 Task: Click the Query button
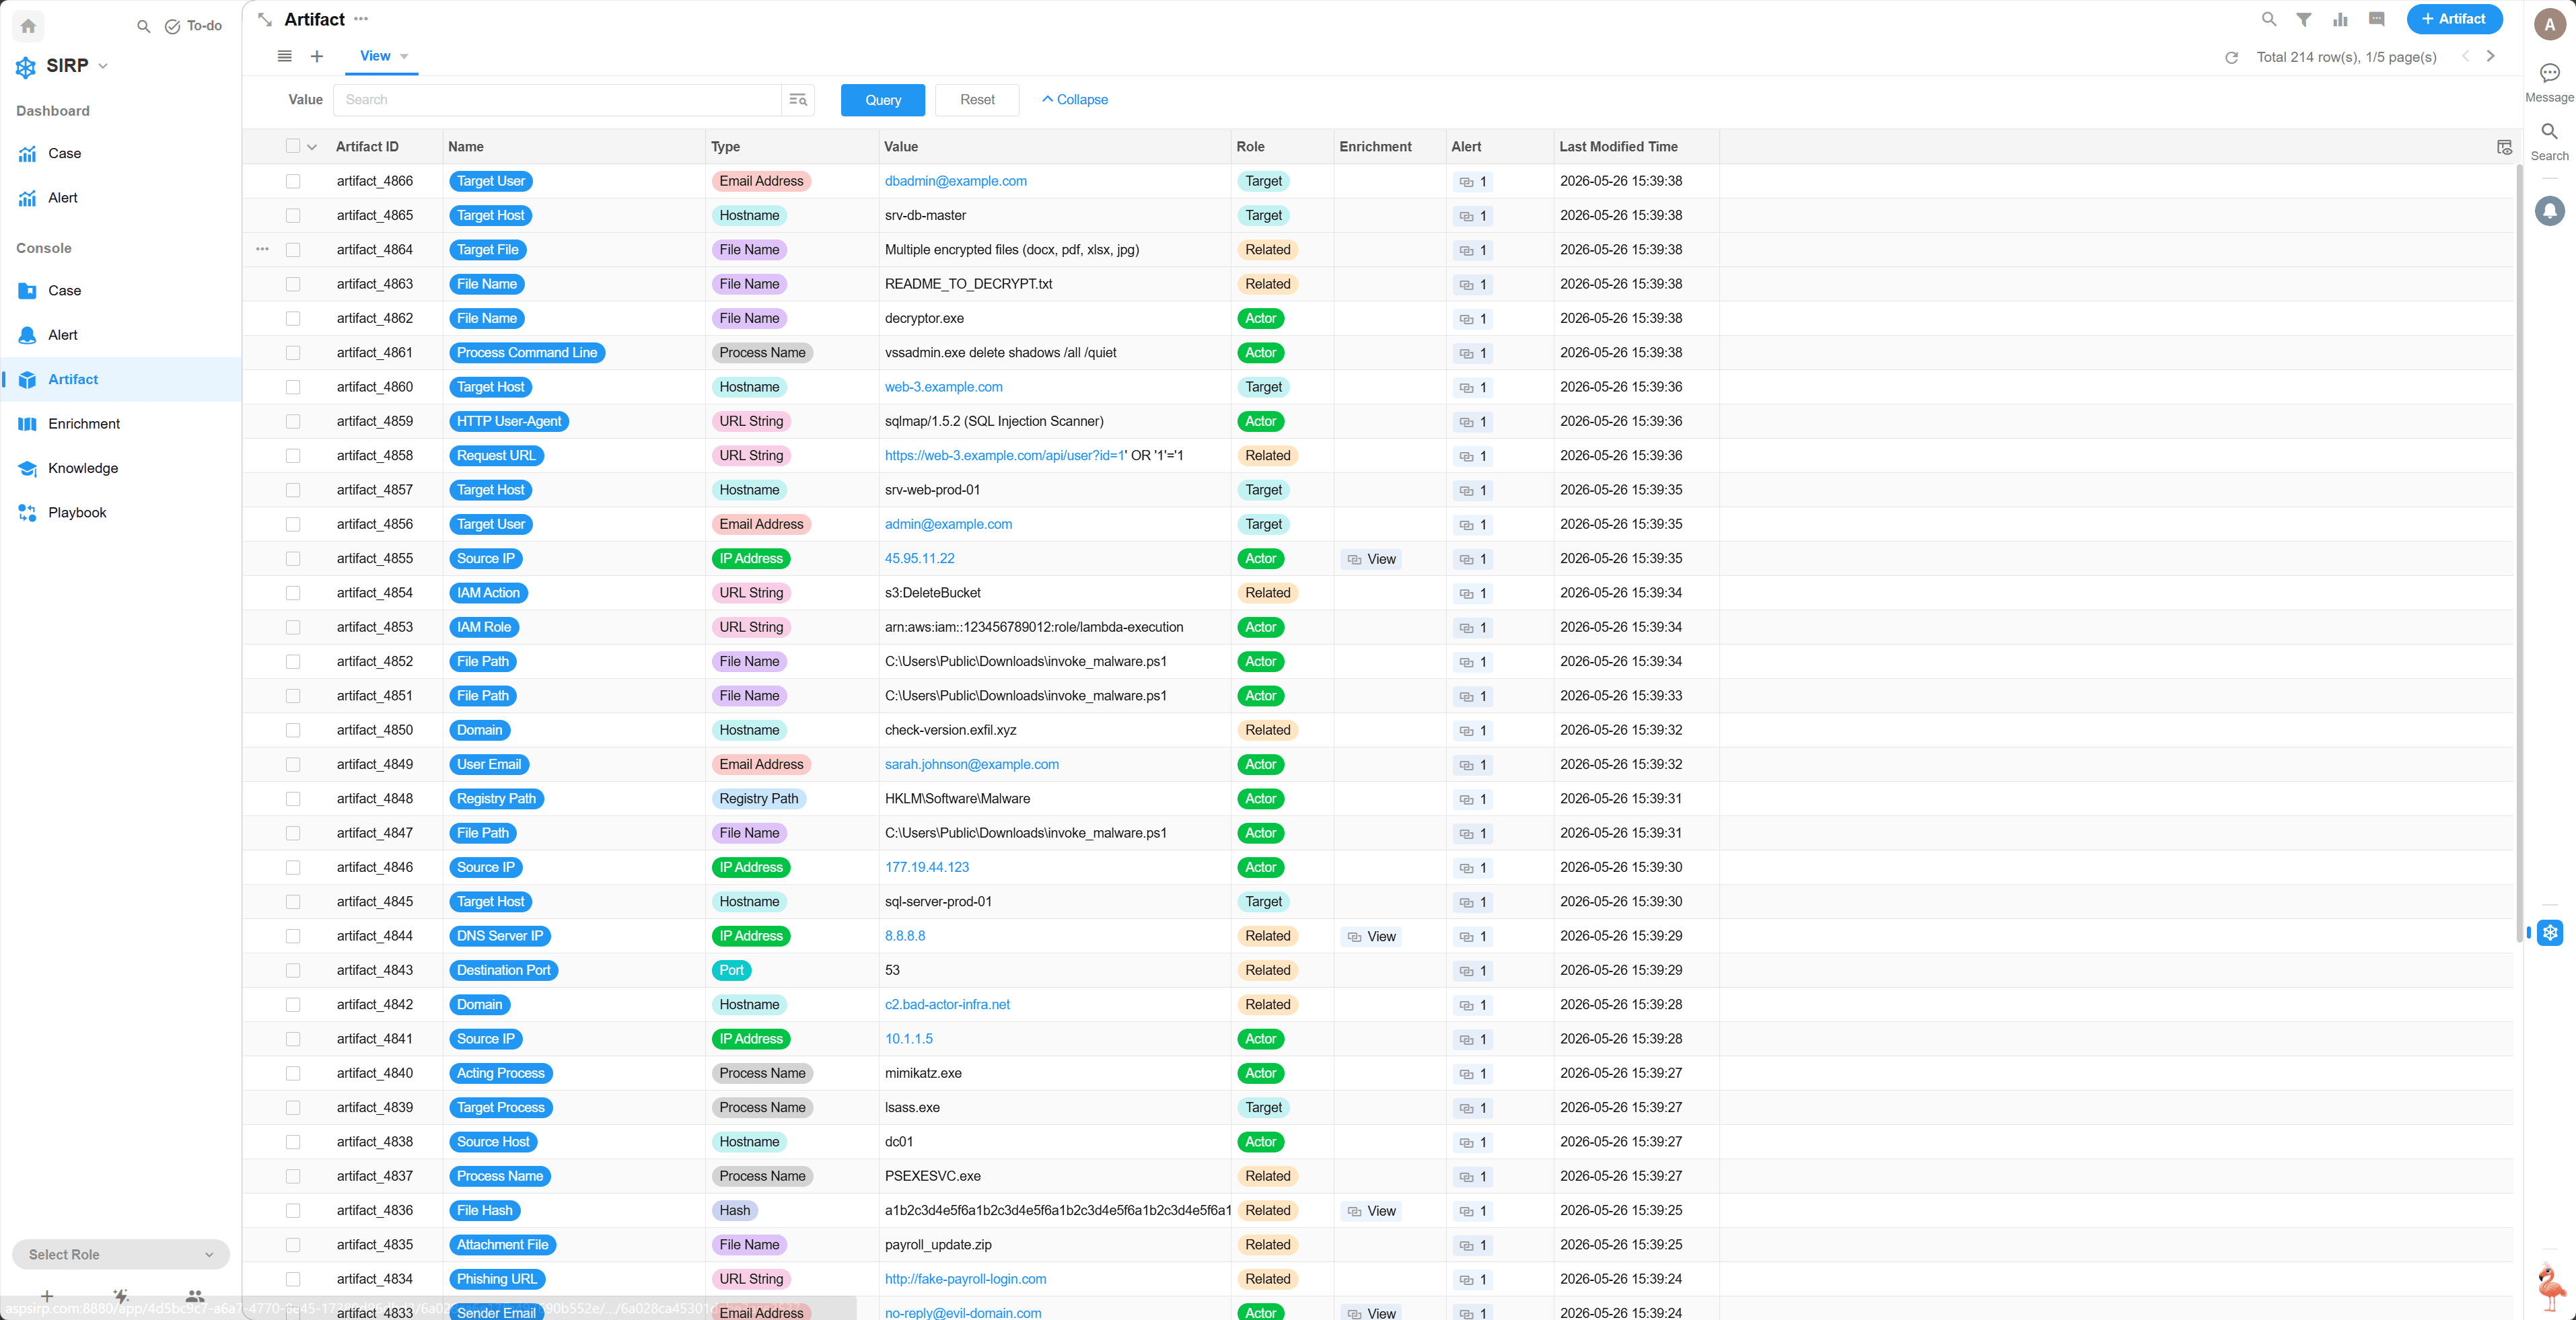[882, 99]
